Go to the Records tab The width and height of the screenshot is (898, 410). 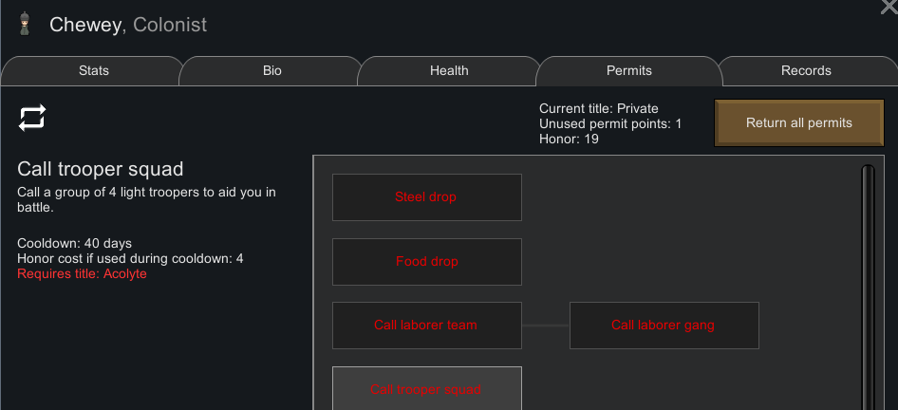[x=806, y=71]
